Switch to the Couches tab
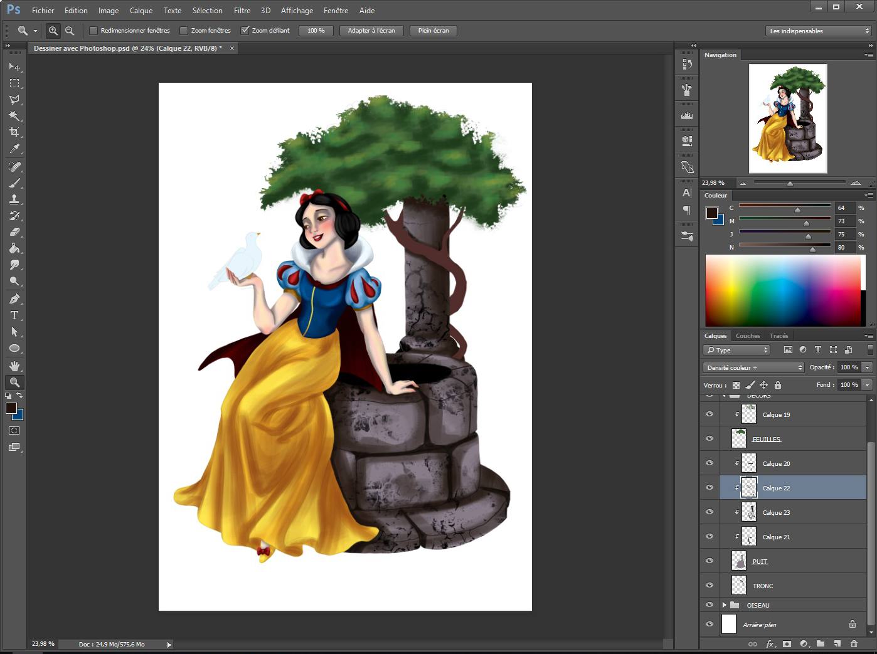The height and width of the screenshot is (654, 877). pos(748,335)
